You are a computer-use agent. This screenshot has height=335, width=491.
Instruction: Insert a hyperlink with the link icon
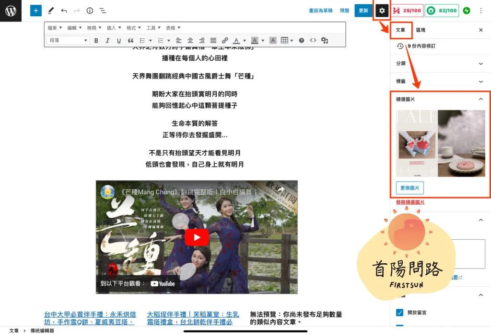[x=225, y=41]
